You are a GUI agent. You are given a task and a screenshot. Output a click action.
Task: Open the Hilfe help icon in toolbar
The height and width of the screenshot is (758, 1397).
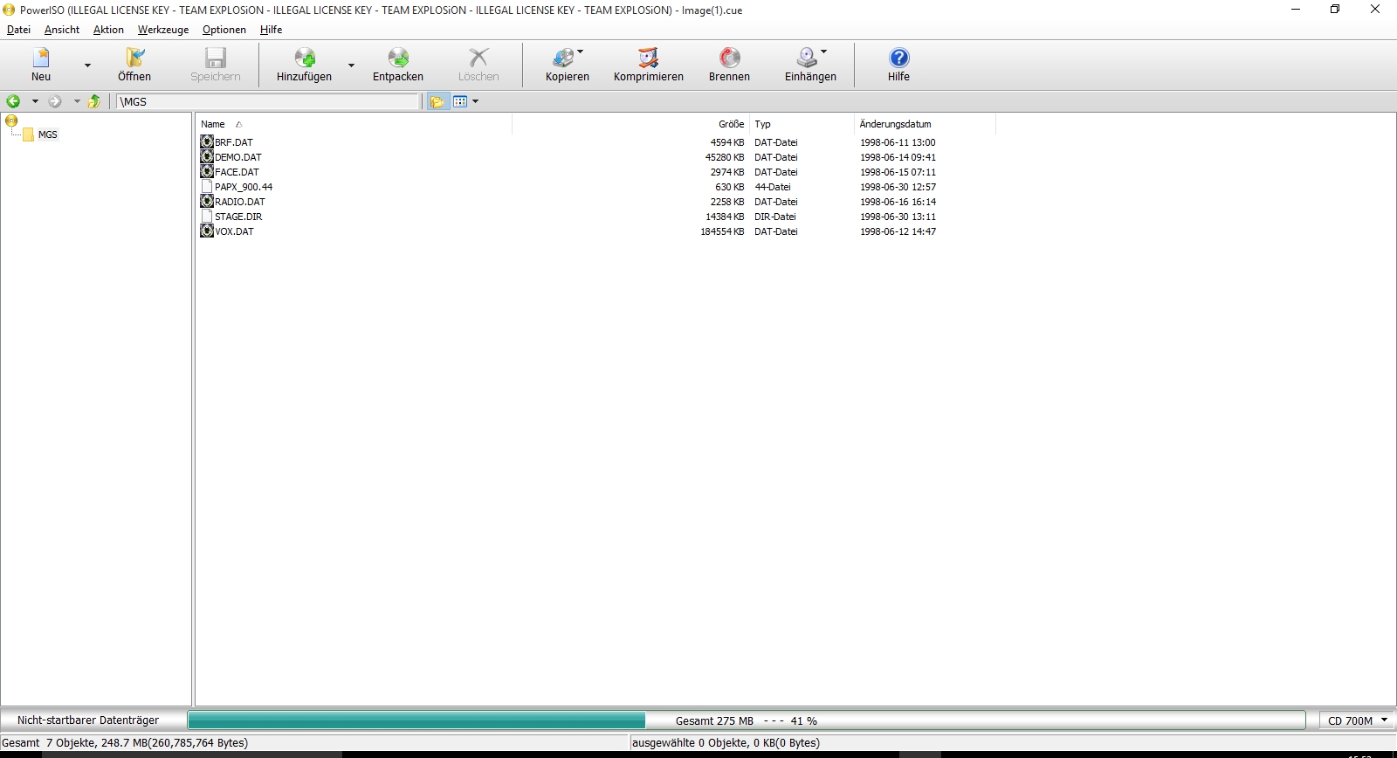(898, 59)
